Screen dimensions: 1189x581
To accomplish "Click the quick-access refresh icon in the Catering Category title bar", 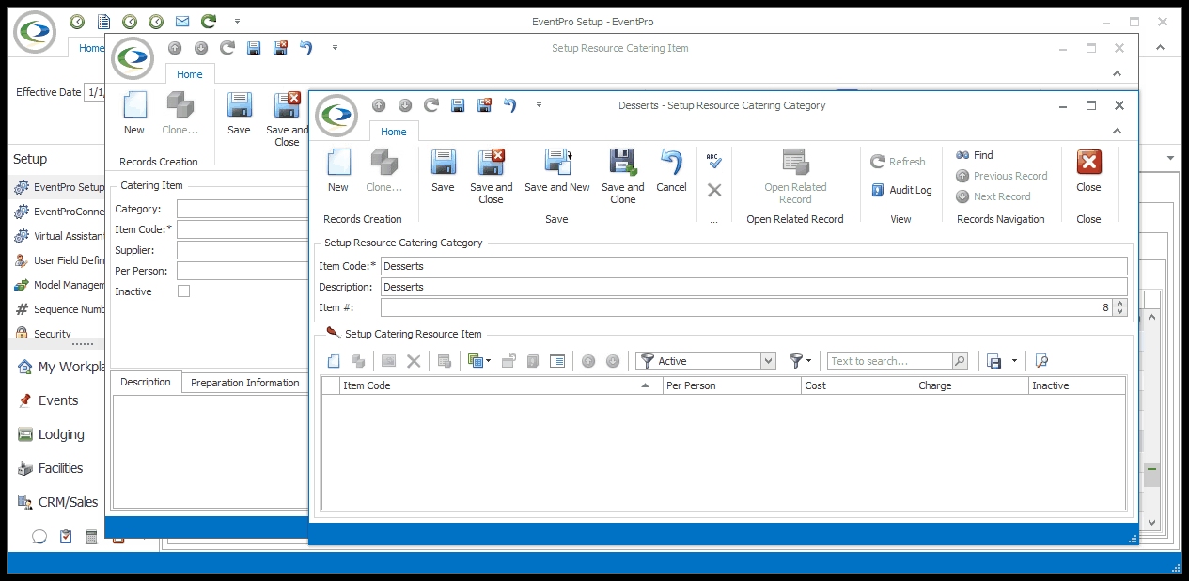I will (x=431, y=105).
